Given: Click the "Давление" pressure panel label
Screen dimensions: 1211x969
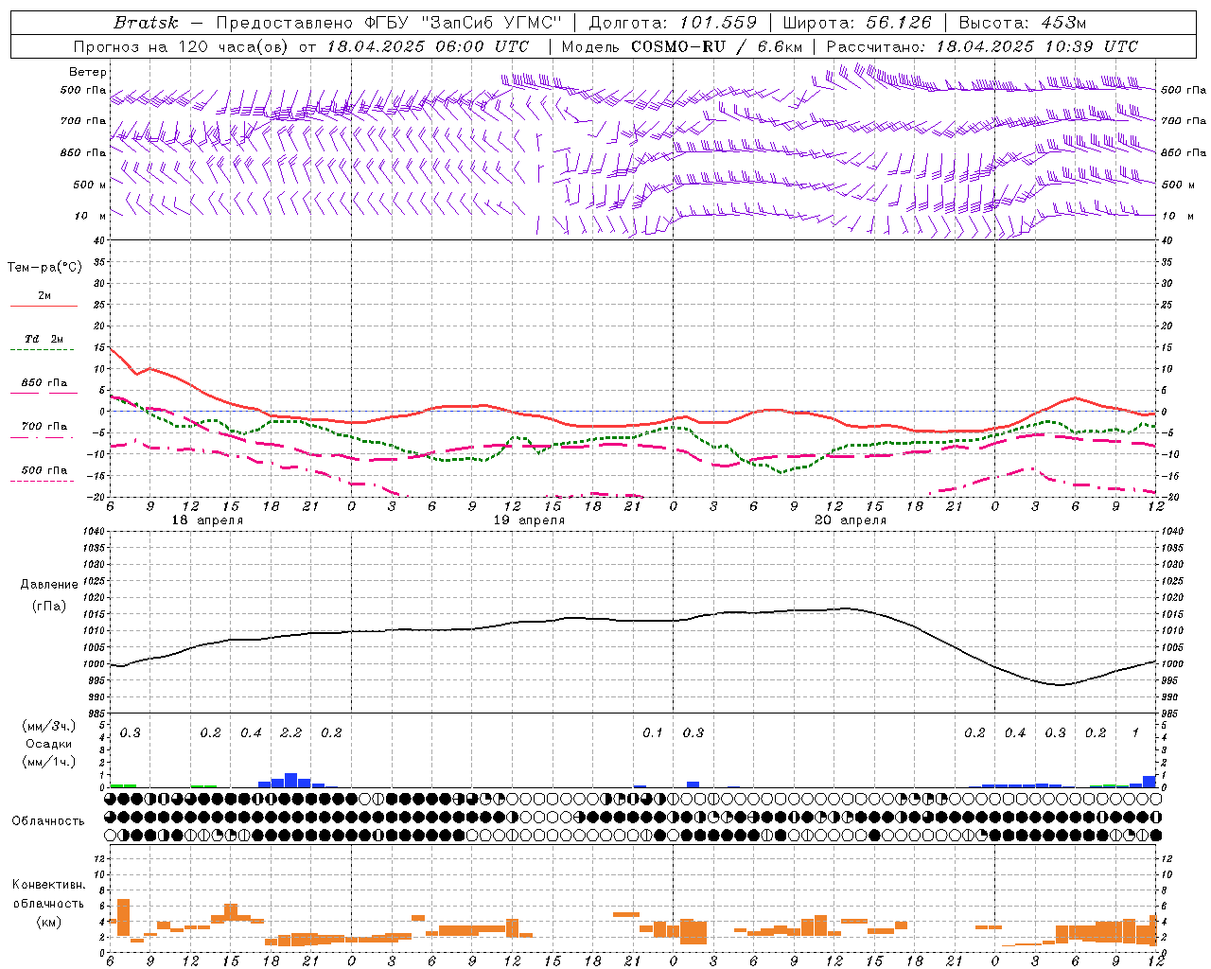Looking at the screenshot, I should click(x=49, y=585).
